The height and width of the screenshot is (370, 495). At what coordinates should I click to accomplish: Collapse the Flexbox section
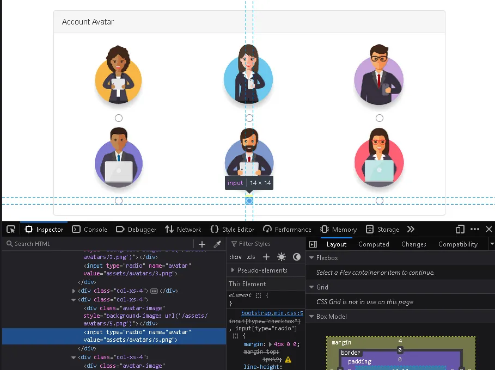(x=311, y=258)
